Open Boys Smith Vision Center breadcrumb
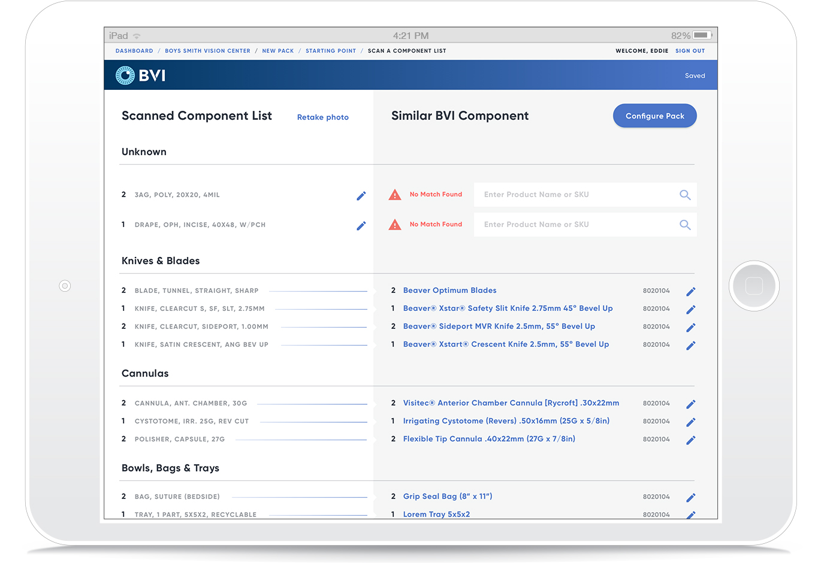Image resolution: width=821 pixels, height=563 pixels. 207,51
